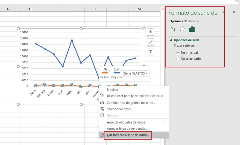Select the Series Options bar chart icon
Image resolution: width=240 pixels, height=145 pixels.
coord(192,29)
